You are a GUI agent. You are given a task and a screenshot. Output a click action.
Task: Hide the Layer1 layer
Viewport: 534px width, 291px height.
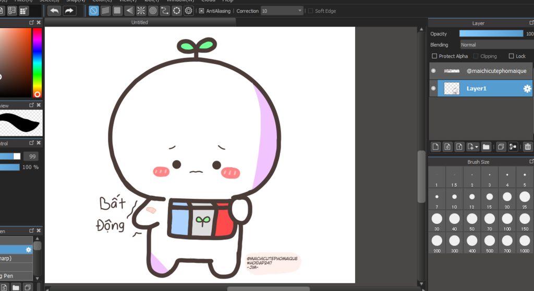click(x=433, y=88)
